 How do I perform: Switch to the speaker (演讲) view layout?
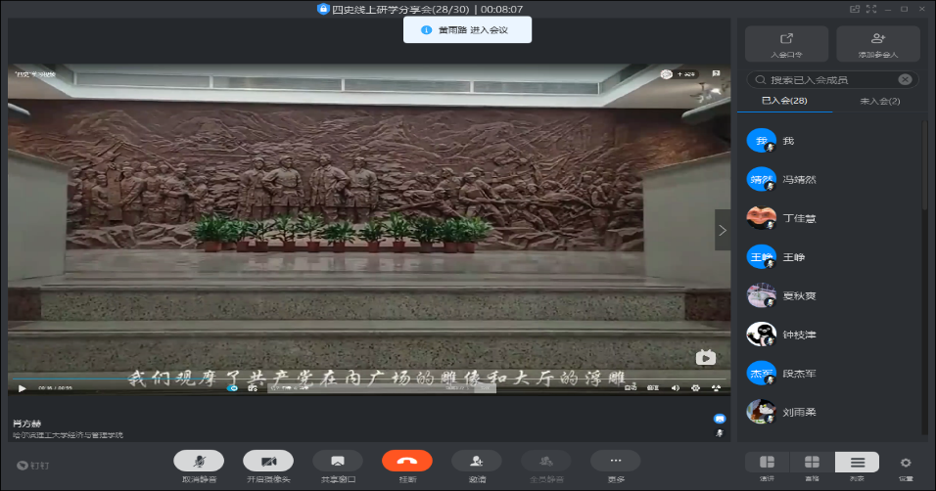[x=767, y=463]
